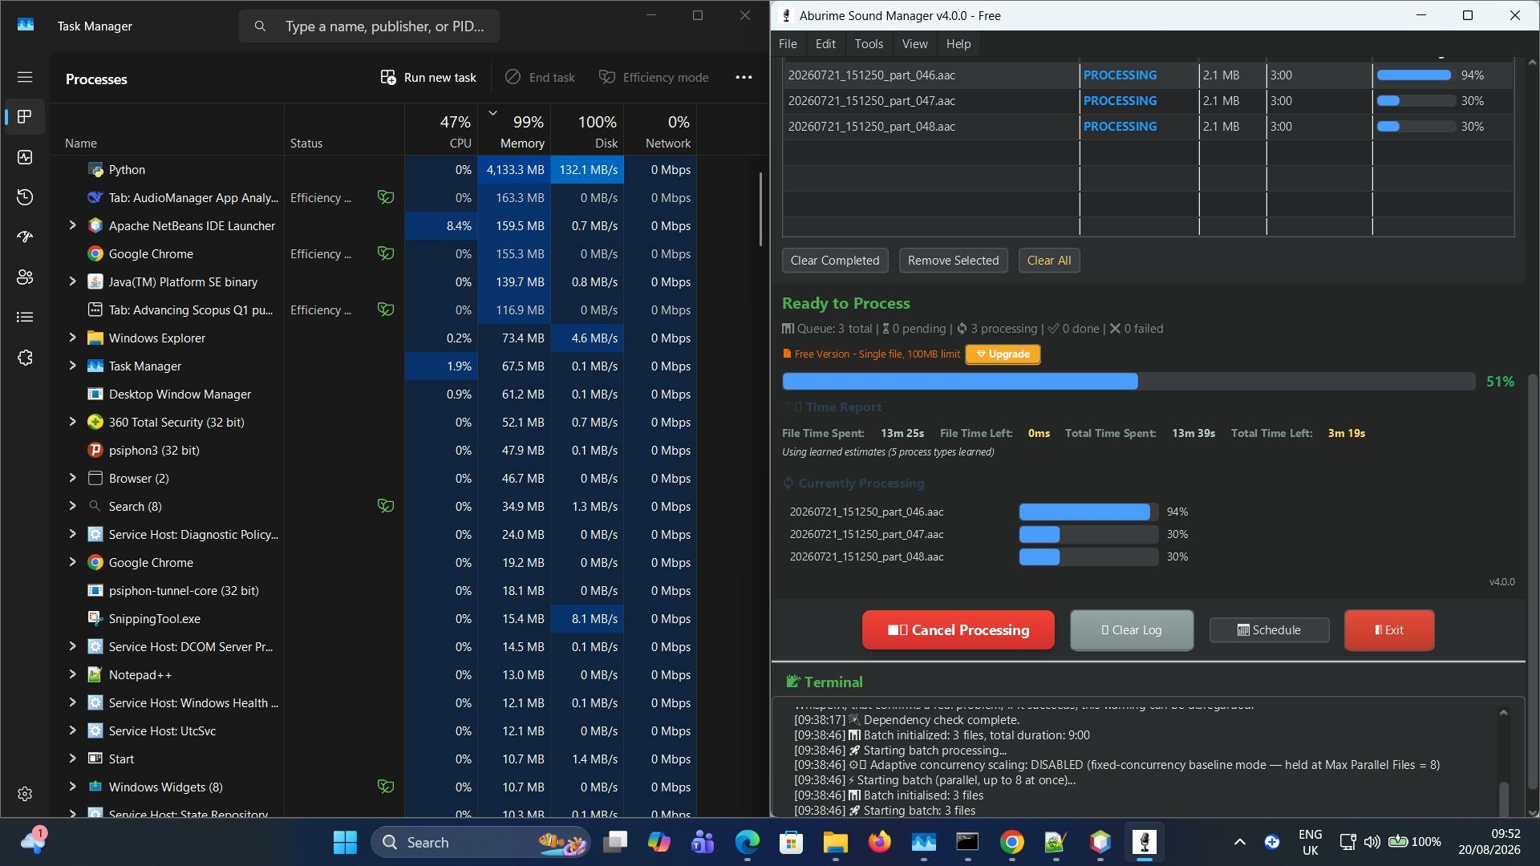Click the Clear All button
Image resolution: width=1540 pixels, height=866 pixels.
[1049, 261]
